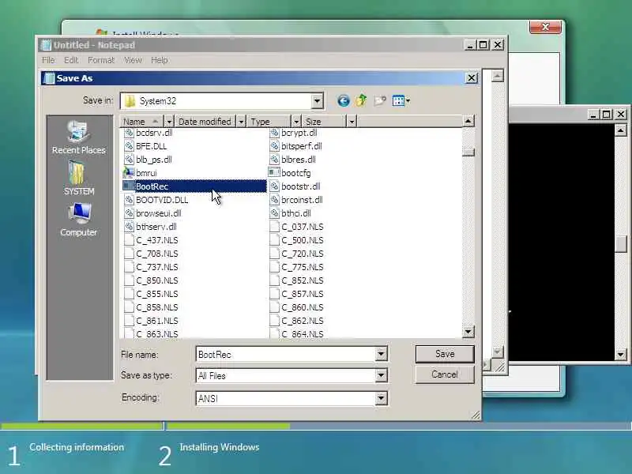This screenshot has height=474, width=632.
Task: Open the Notepad Help menu
Action: (160, 60)
